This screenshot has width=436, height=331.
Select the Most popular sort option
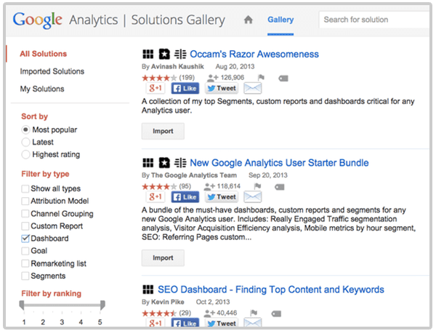[25, 129]
